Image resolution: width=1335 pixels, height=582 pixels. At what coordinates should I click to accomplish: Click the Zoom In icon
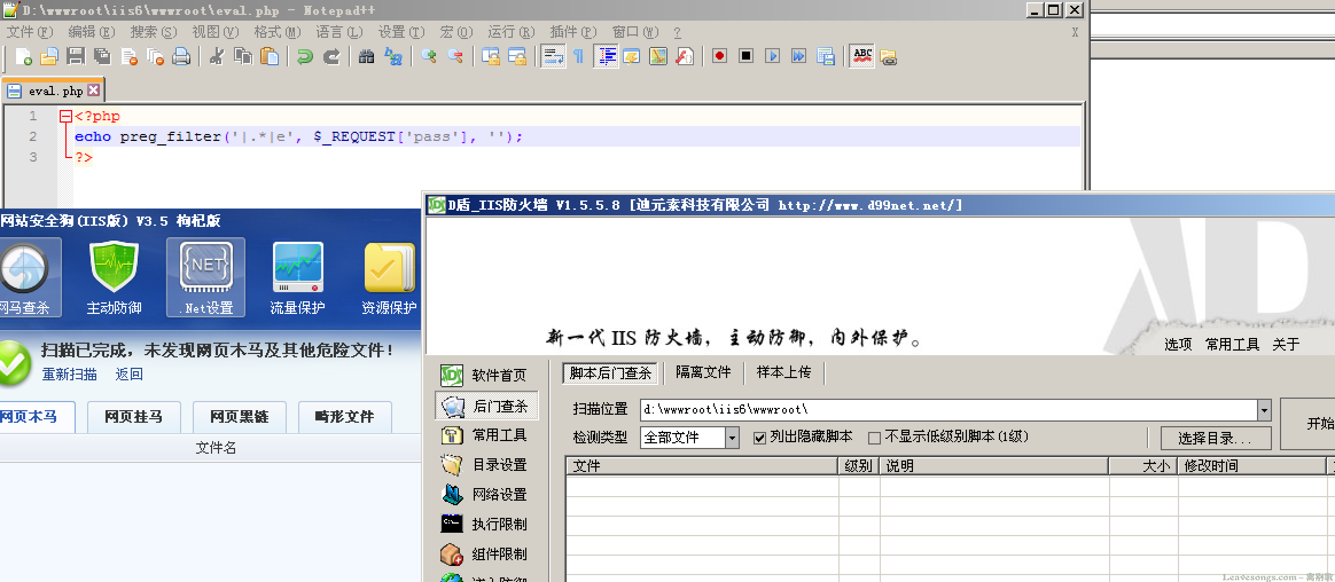[429, 57]
